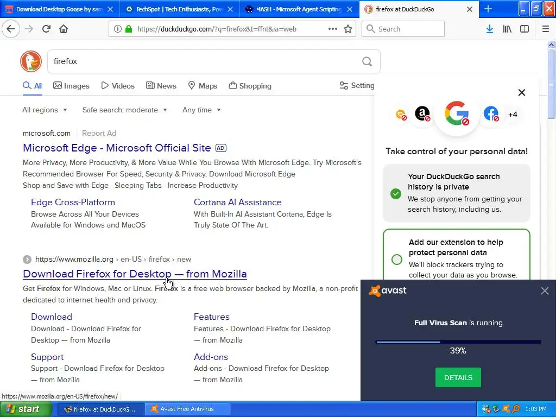Screen dimensions: 556x417
Task: Submit search with magnifier icon
Action: tap(367, 61)
